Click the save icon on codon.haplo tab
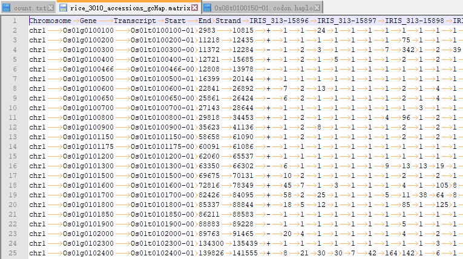The width and height of the screenshot is (463, 259). pos(207,8)
